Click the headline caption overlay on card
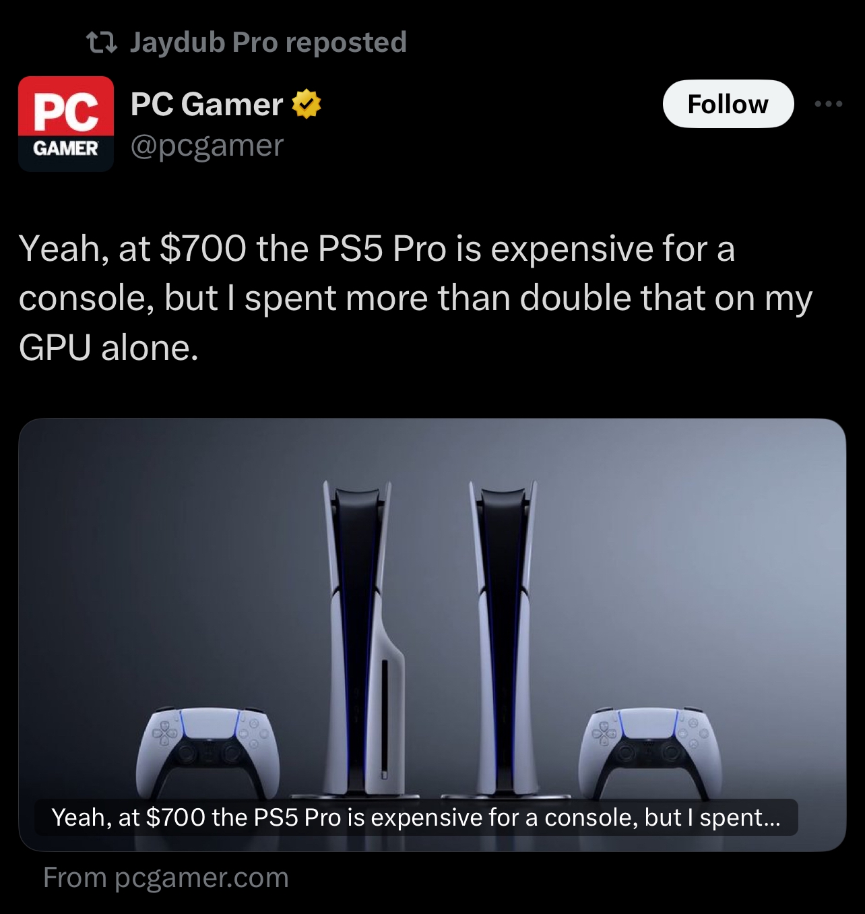The height and width of the screenshot is (914, 865). pos(416,817)
